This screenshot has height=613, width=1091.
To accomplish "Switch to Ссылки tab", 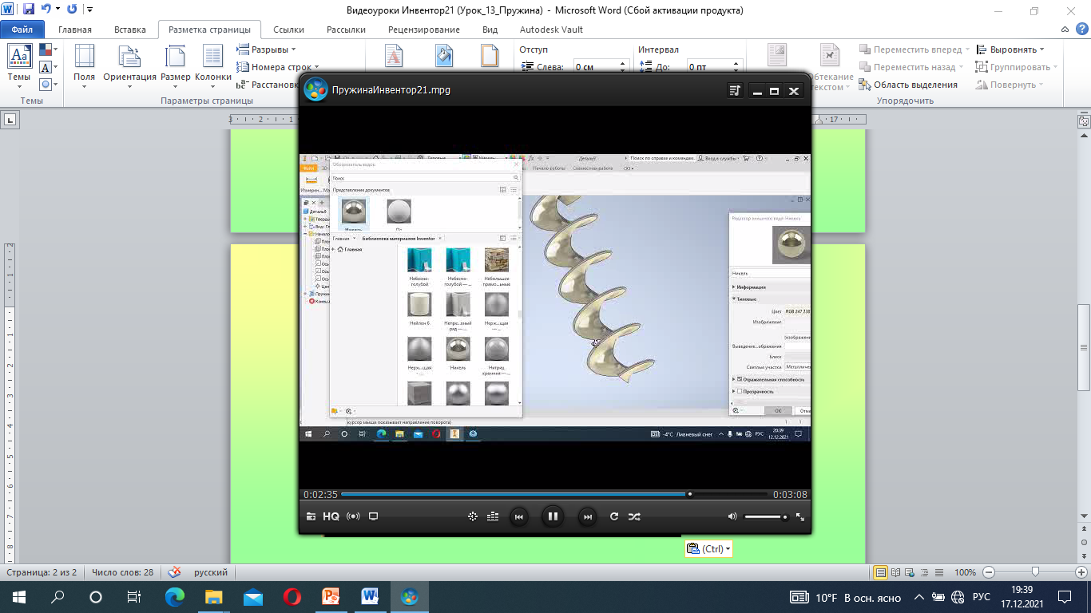I will tap(288, 30).
